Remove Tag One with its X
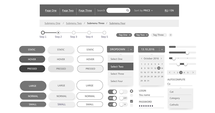Screen dimensions: 215x113 coord(129,35)
